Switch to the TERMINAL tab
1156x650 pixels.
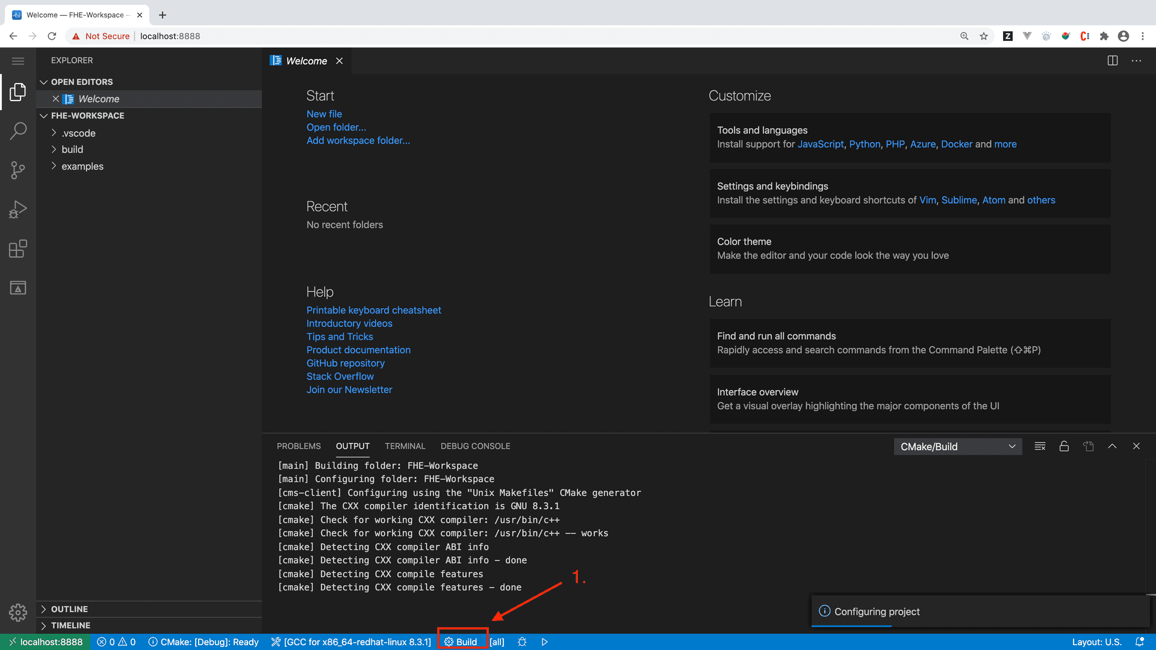click(405, 446)
